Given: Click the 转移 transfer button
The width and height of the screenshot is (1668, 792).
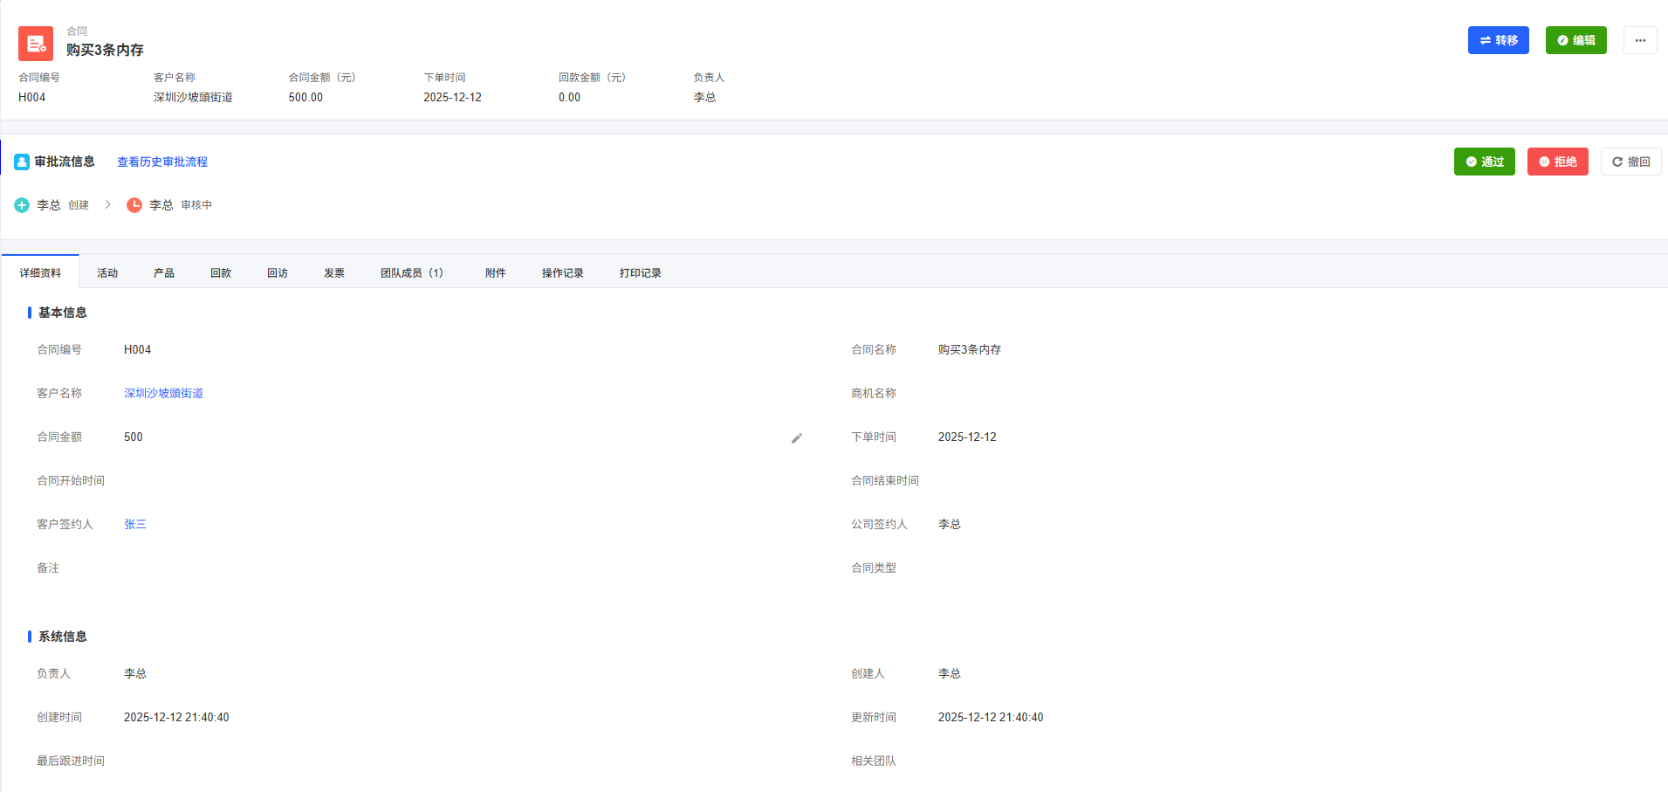Looking at the screenshot, I should click(1498, 40).
